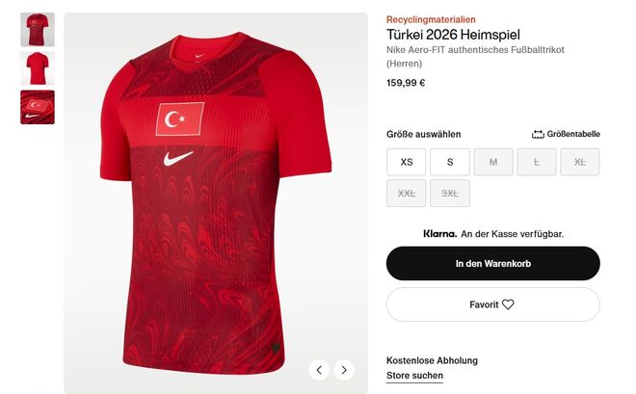Select the sold-out XL size

pyautogui.click(x=579, y=162)
